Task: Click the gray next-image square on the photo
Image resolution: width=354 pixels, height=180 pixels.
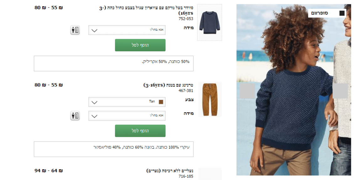Action: point(340,91)
